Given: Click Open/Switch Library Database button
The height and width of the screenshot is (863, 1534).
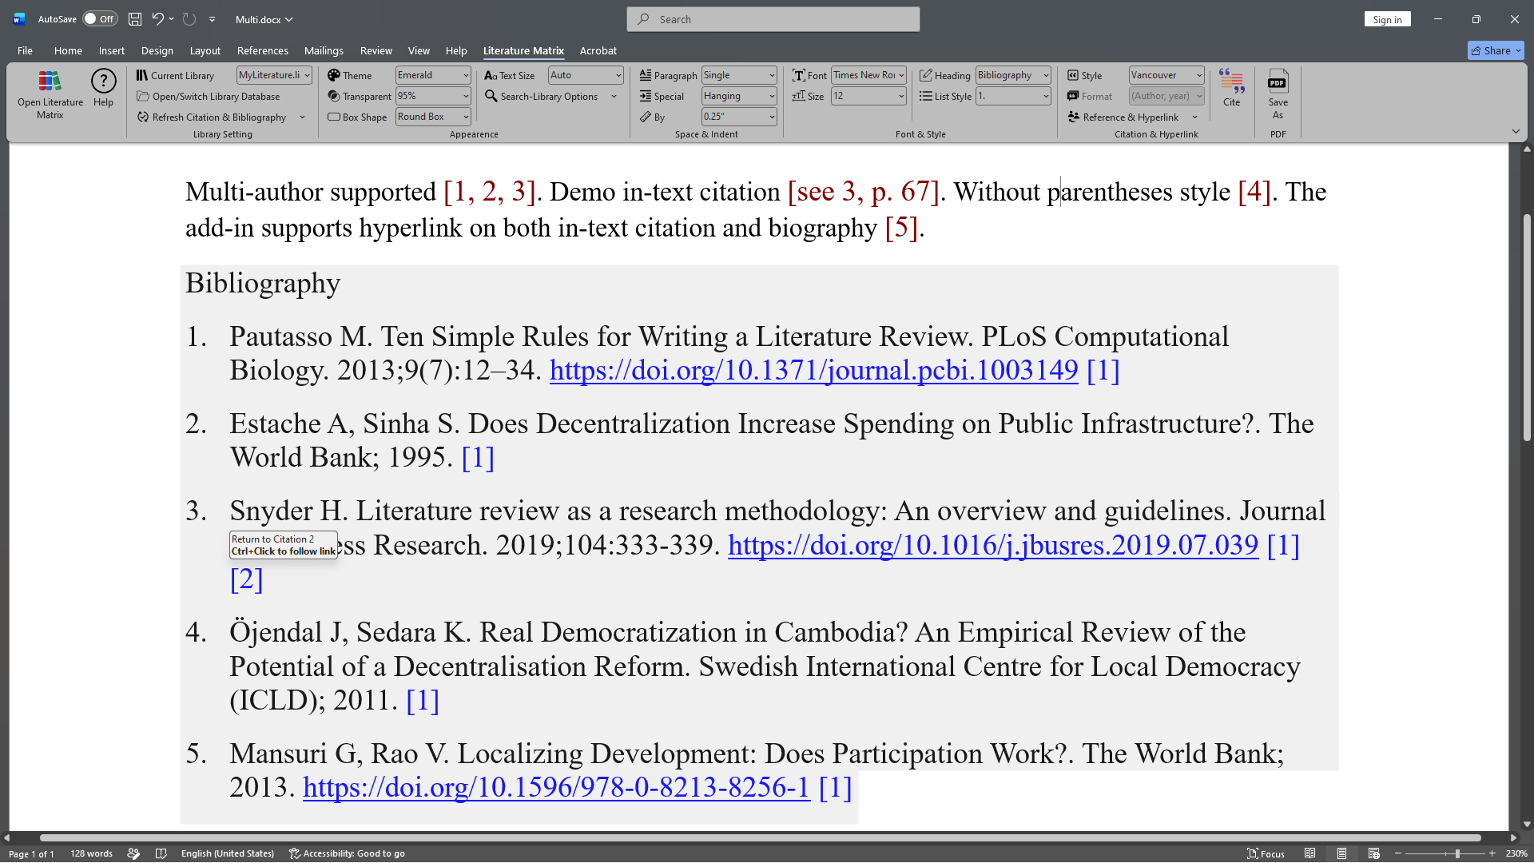Looking at the screenshot, I should coord(208,97).
